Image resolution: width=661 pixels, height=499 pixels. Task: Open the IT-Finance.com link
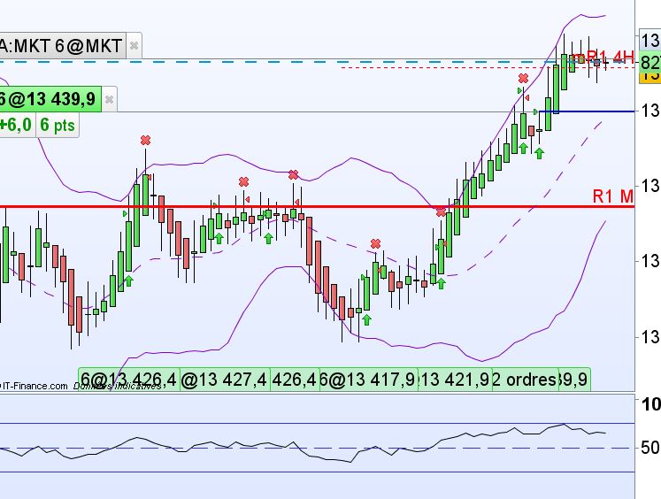coord(35,386)
